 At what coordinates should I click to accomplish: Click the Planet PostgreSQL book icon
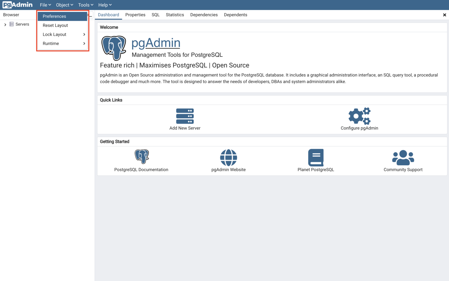pyautogui.click(x=316, y=158)
